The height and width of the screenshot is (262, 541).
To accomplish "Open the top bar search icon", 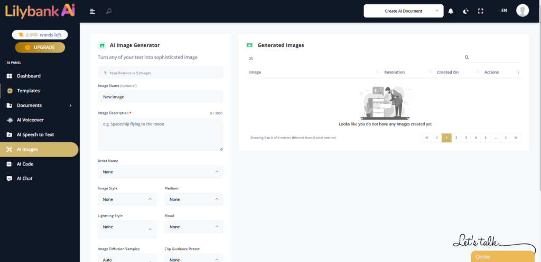I will (109, 11).
